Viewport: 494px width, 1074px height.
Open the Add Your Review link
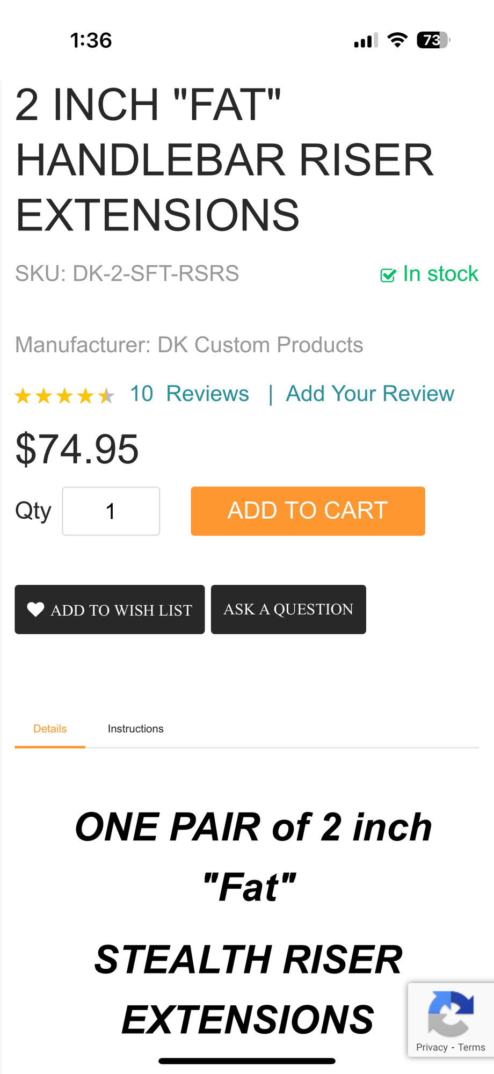click(370, 394)
